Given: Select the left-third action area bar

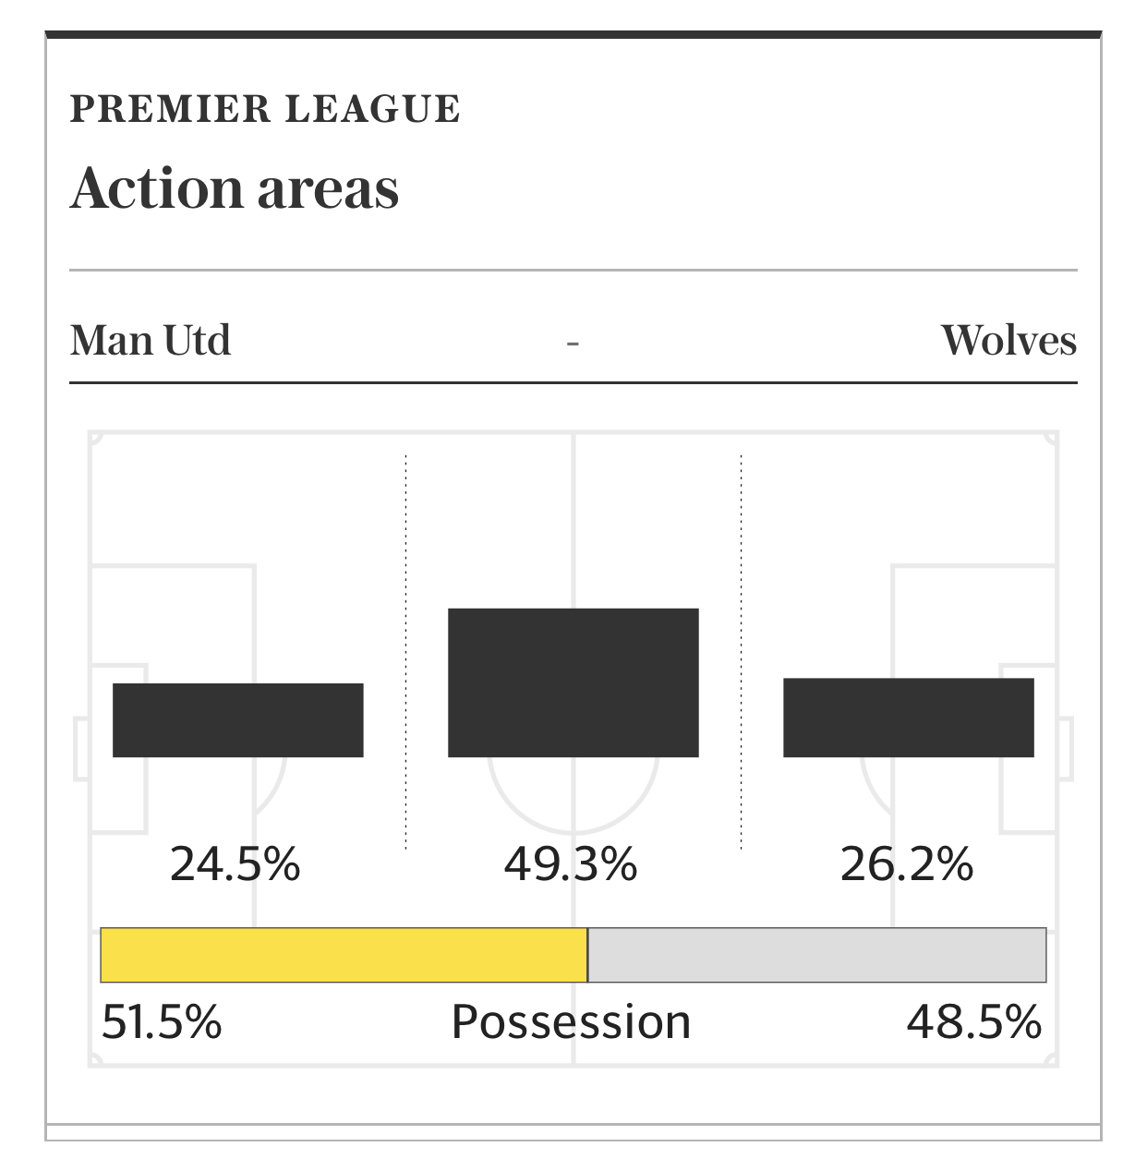Looking at the screenshot, I should click(x=237, y=720).
